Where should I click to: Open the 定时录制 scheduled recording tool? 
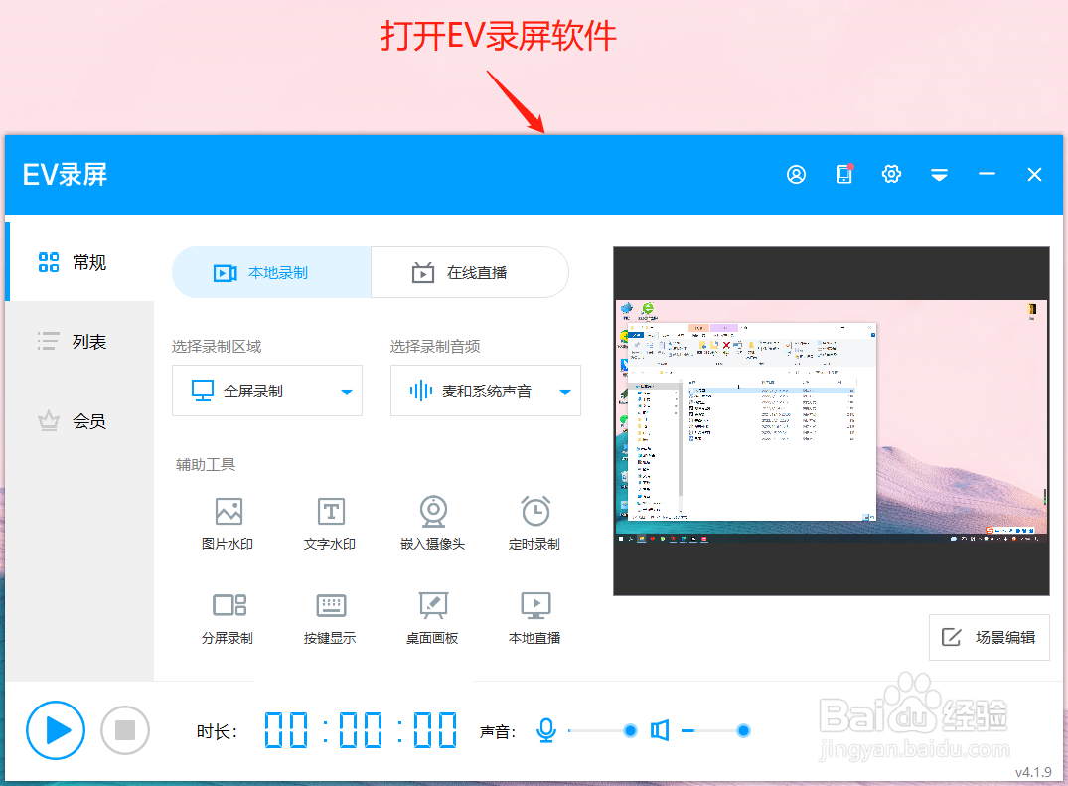click(534, 522)
